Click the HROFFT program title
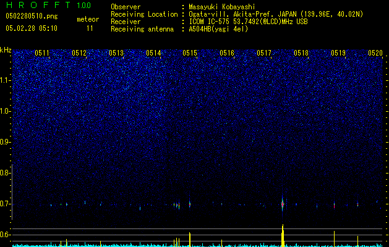Screen dimensions: 389x247 coord(38,5)
